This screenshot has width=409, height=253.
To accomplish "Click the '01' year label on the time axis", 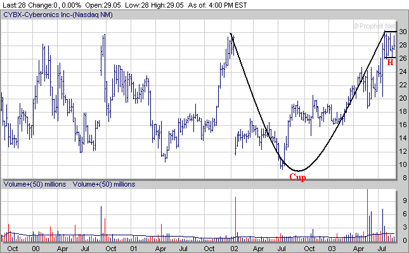I will (x=134, y=249).
